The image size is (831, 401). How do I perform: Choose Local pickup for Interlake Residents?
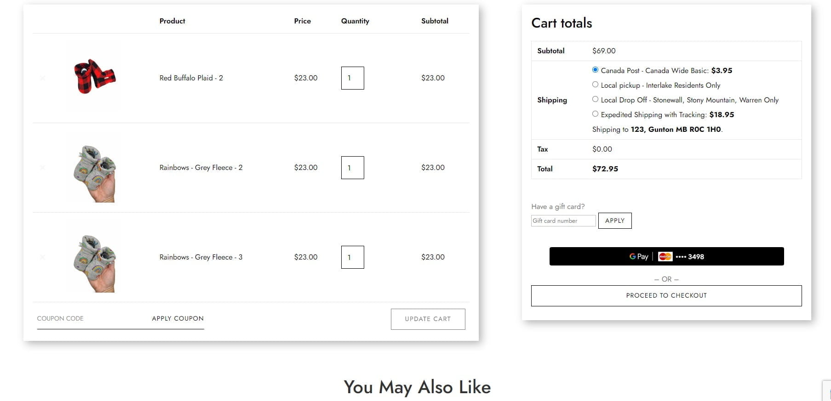(596, 85)
